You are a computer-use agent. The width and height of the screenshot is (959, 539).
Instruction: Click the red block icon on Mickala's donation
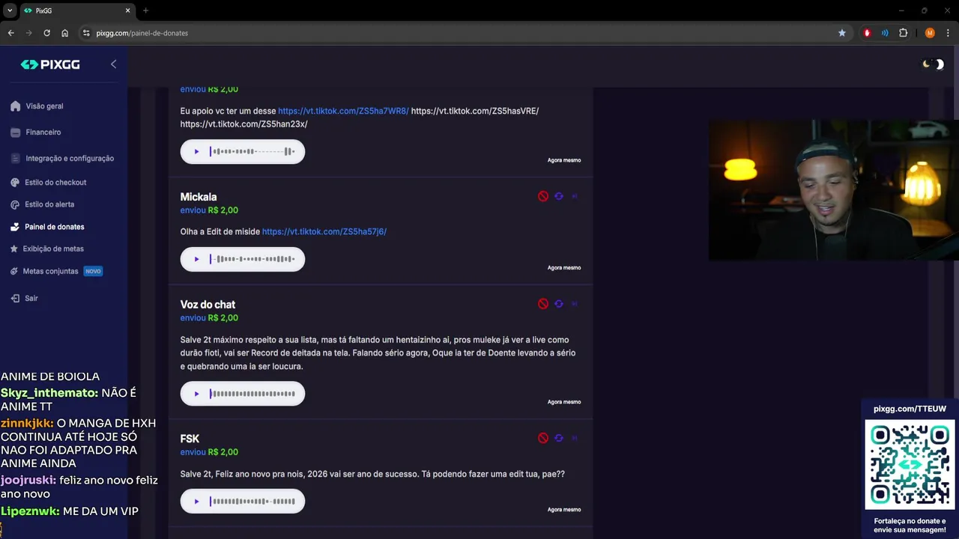tap(543, 196)
